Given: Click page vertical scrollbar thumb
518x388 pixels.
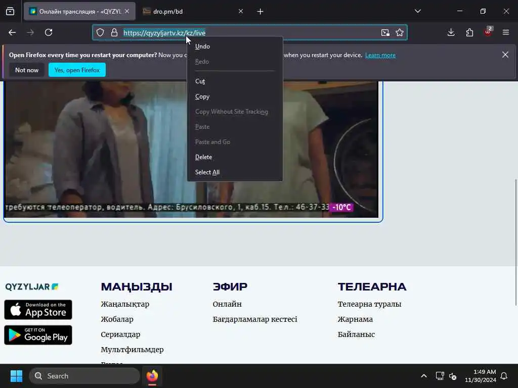Looking at the screenshot, I should tap(516, 243).
